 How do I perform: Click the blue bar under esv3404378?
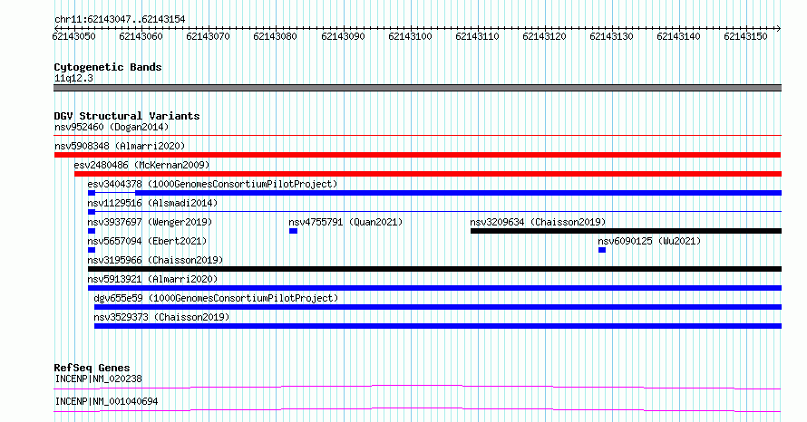pyautogui.click(x=458, y=193)
